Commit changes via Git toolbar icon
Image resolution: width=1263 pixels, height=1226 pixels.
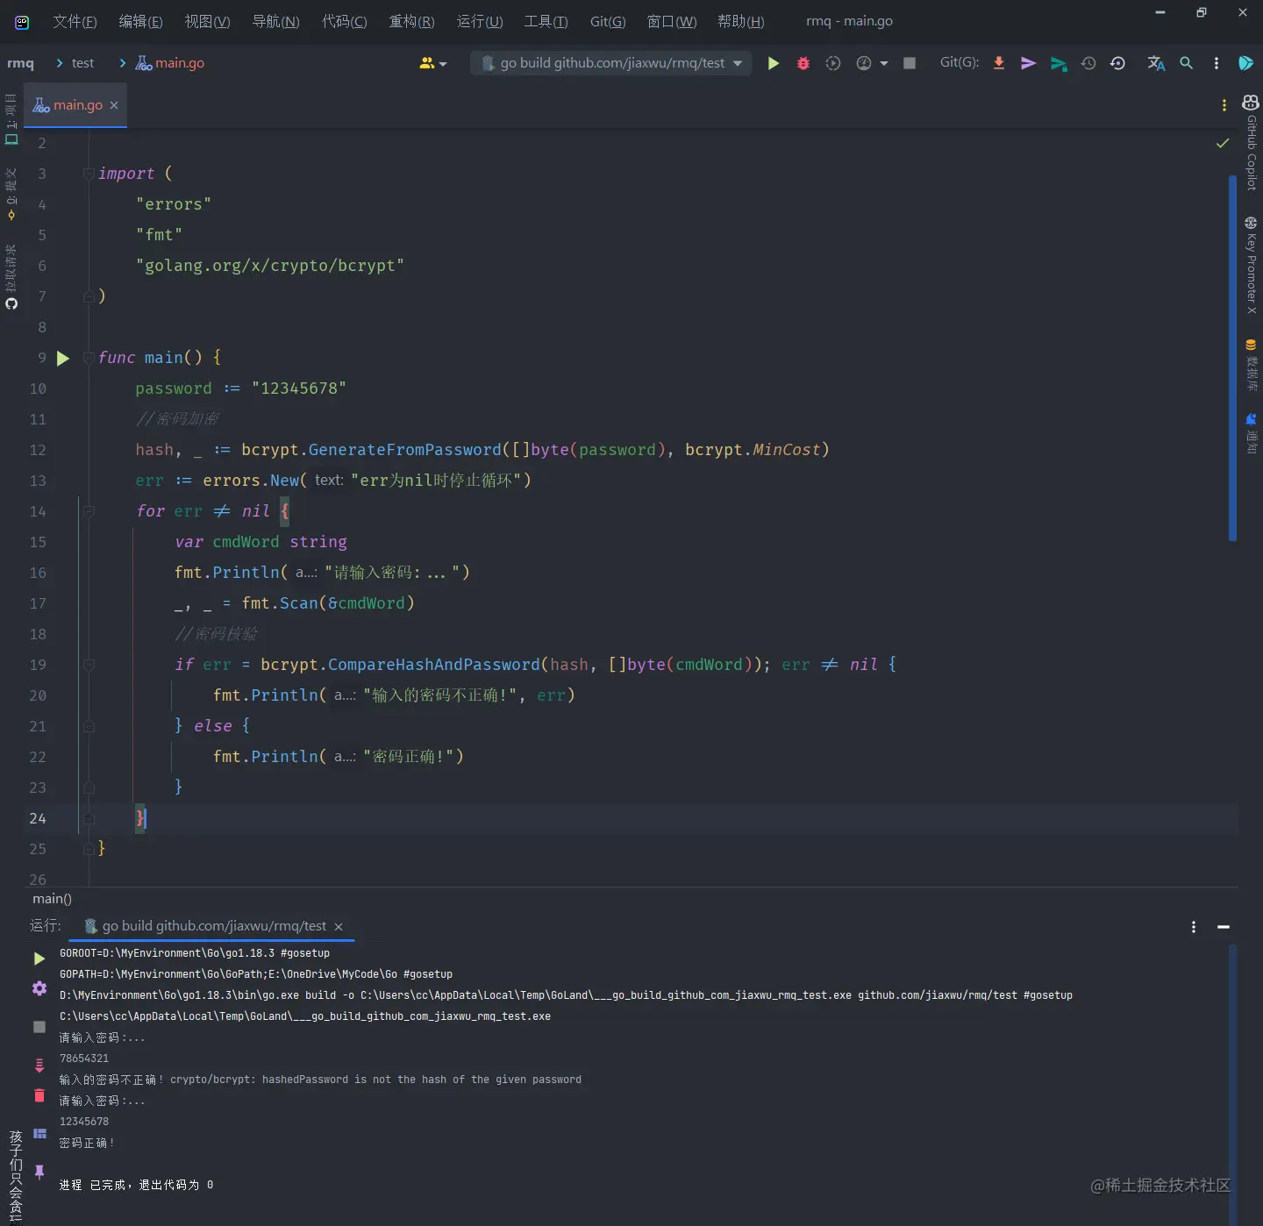pos(1028,63)
